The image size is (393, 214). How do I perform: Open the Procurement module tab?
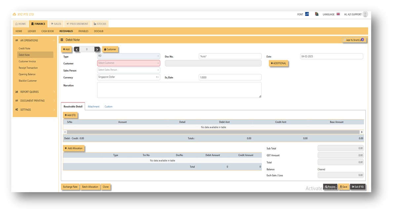(x=77, y=24)
